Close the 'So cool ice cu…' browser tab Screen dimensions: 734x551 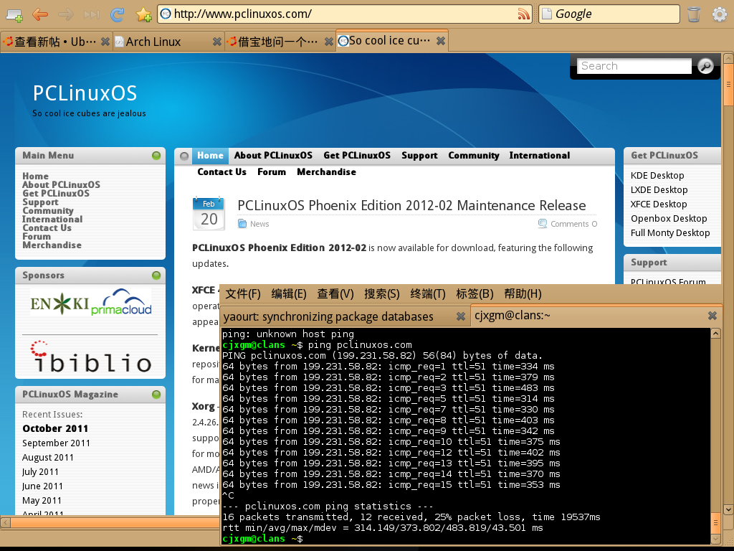point(441,41)
